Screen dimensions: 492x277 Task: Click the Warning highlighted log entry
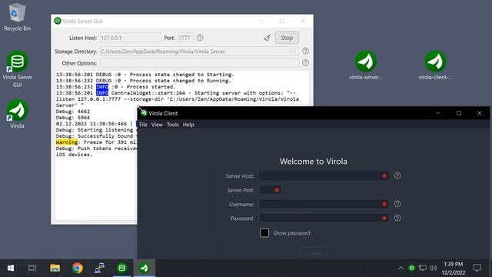click(67, 142)
